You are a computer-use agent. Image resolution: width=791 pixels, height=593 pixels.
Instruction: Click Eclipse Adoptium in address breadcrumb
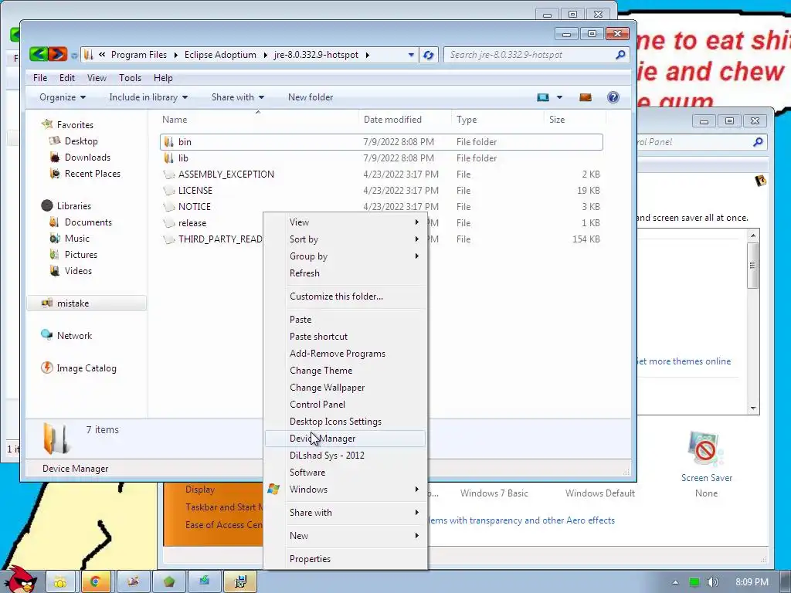click(220, 55)
